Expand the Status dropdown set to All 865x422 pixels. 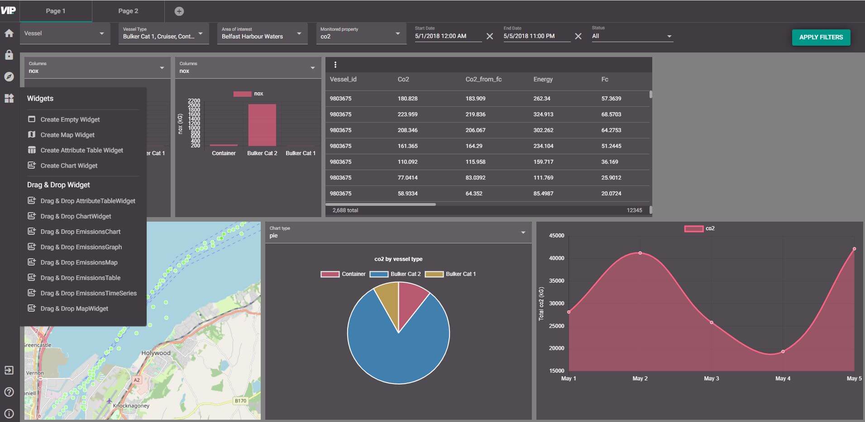pos(669,36)
